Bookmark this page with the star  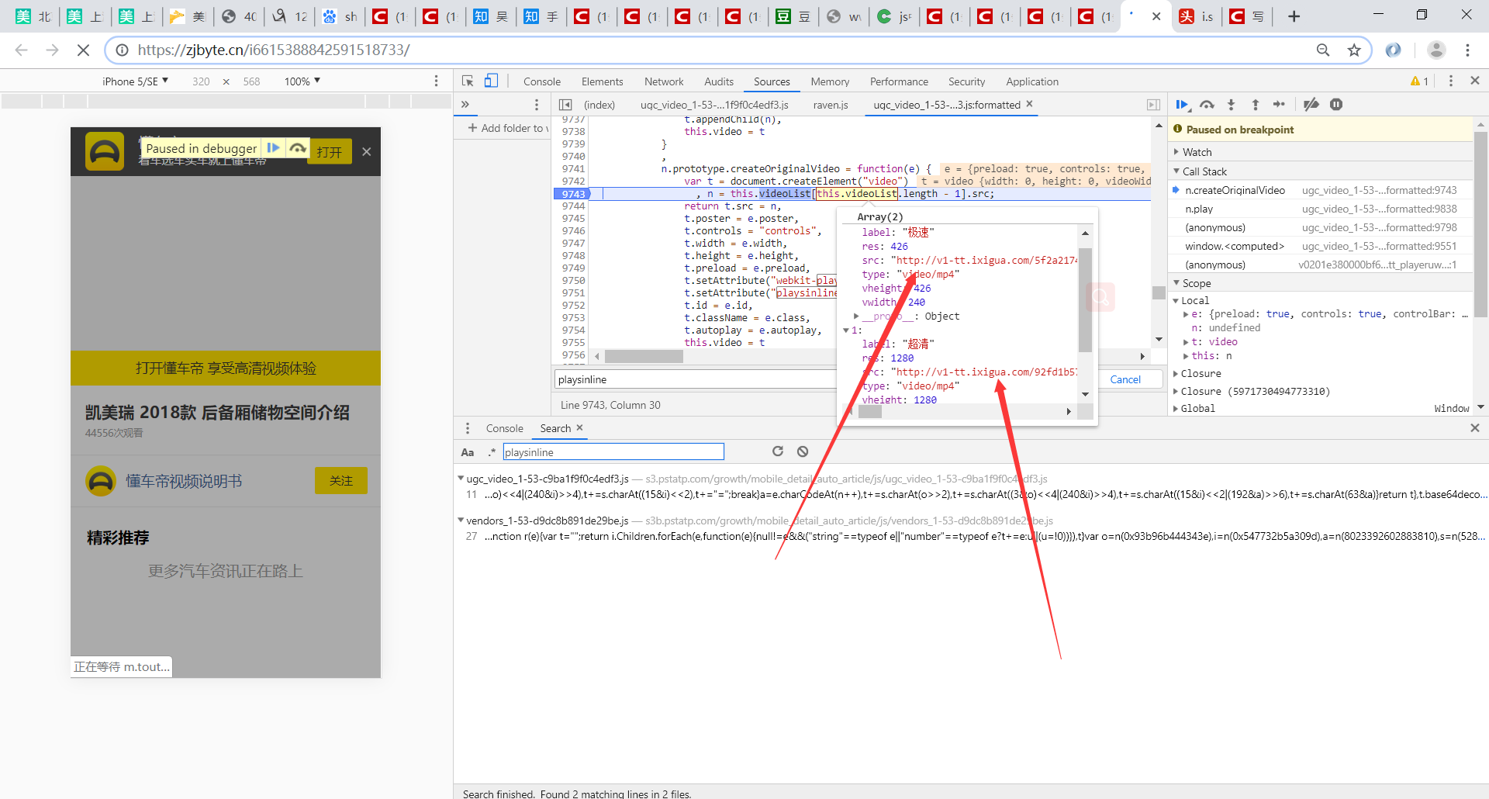[1354, 50]
